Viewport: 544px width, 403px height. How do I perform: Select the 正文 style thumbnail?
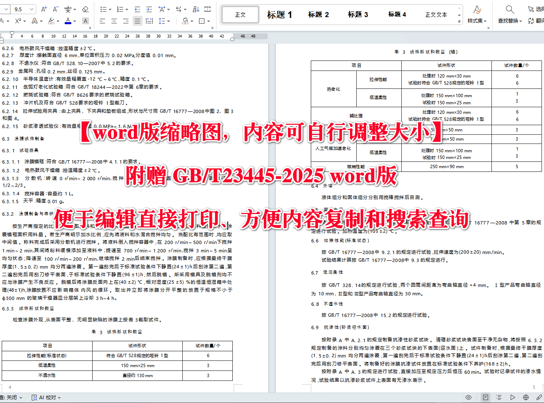[x=241, y=14]
